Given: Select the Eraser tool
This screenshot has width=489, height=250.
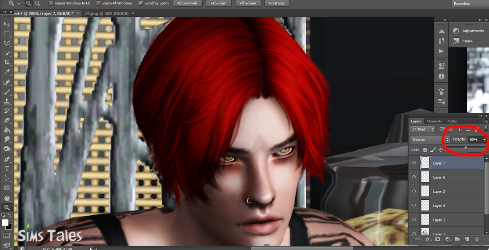Looking at the screenshot, I should pos(7,120).
